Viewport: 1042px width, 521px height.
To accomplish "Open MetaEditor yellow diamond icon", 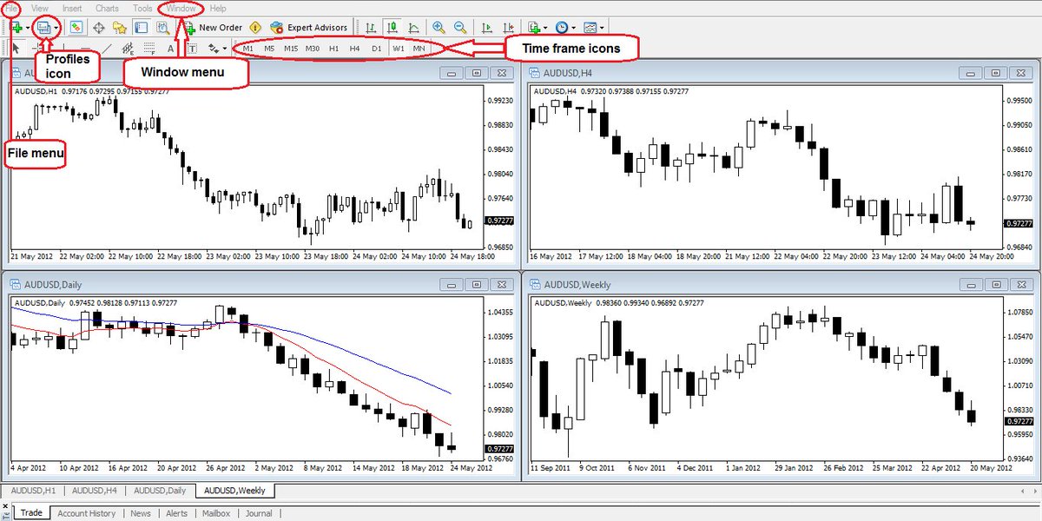I will tap(255, 28).
